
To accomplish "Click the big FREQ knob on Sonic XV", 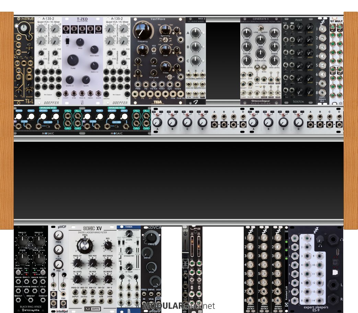I will point(83,246).
